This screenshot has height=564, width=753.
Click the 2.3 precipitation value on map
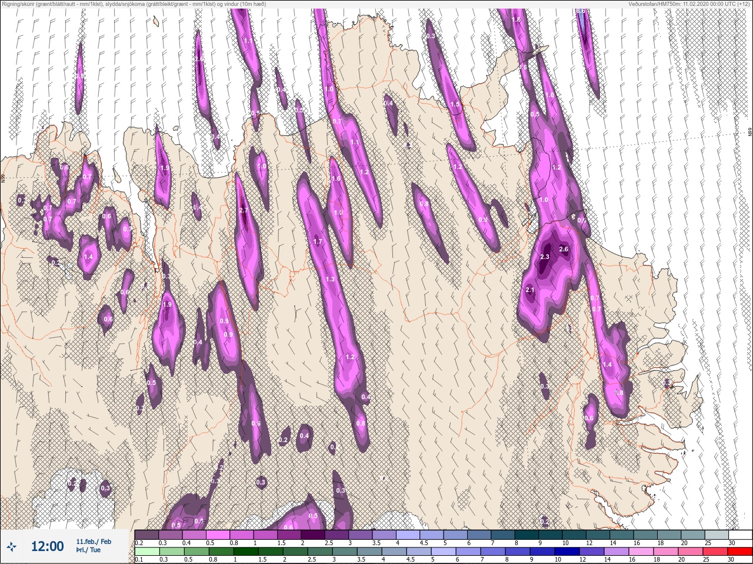pyautogui.click(x=544, y=257)
